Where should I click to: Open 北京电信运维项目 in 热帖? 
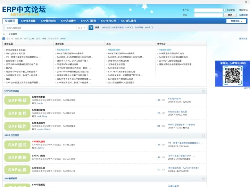coord(116,64)
